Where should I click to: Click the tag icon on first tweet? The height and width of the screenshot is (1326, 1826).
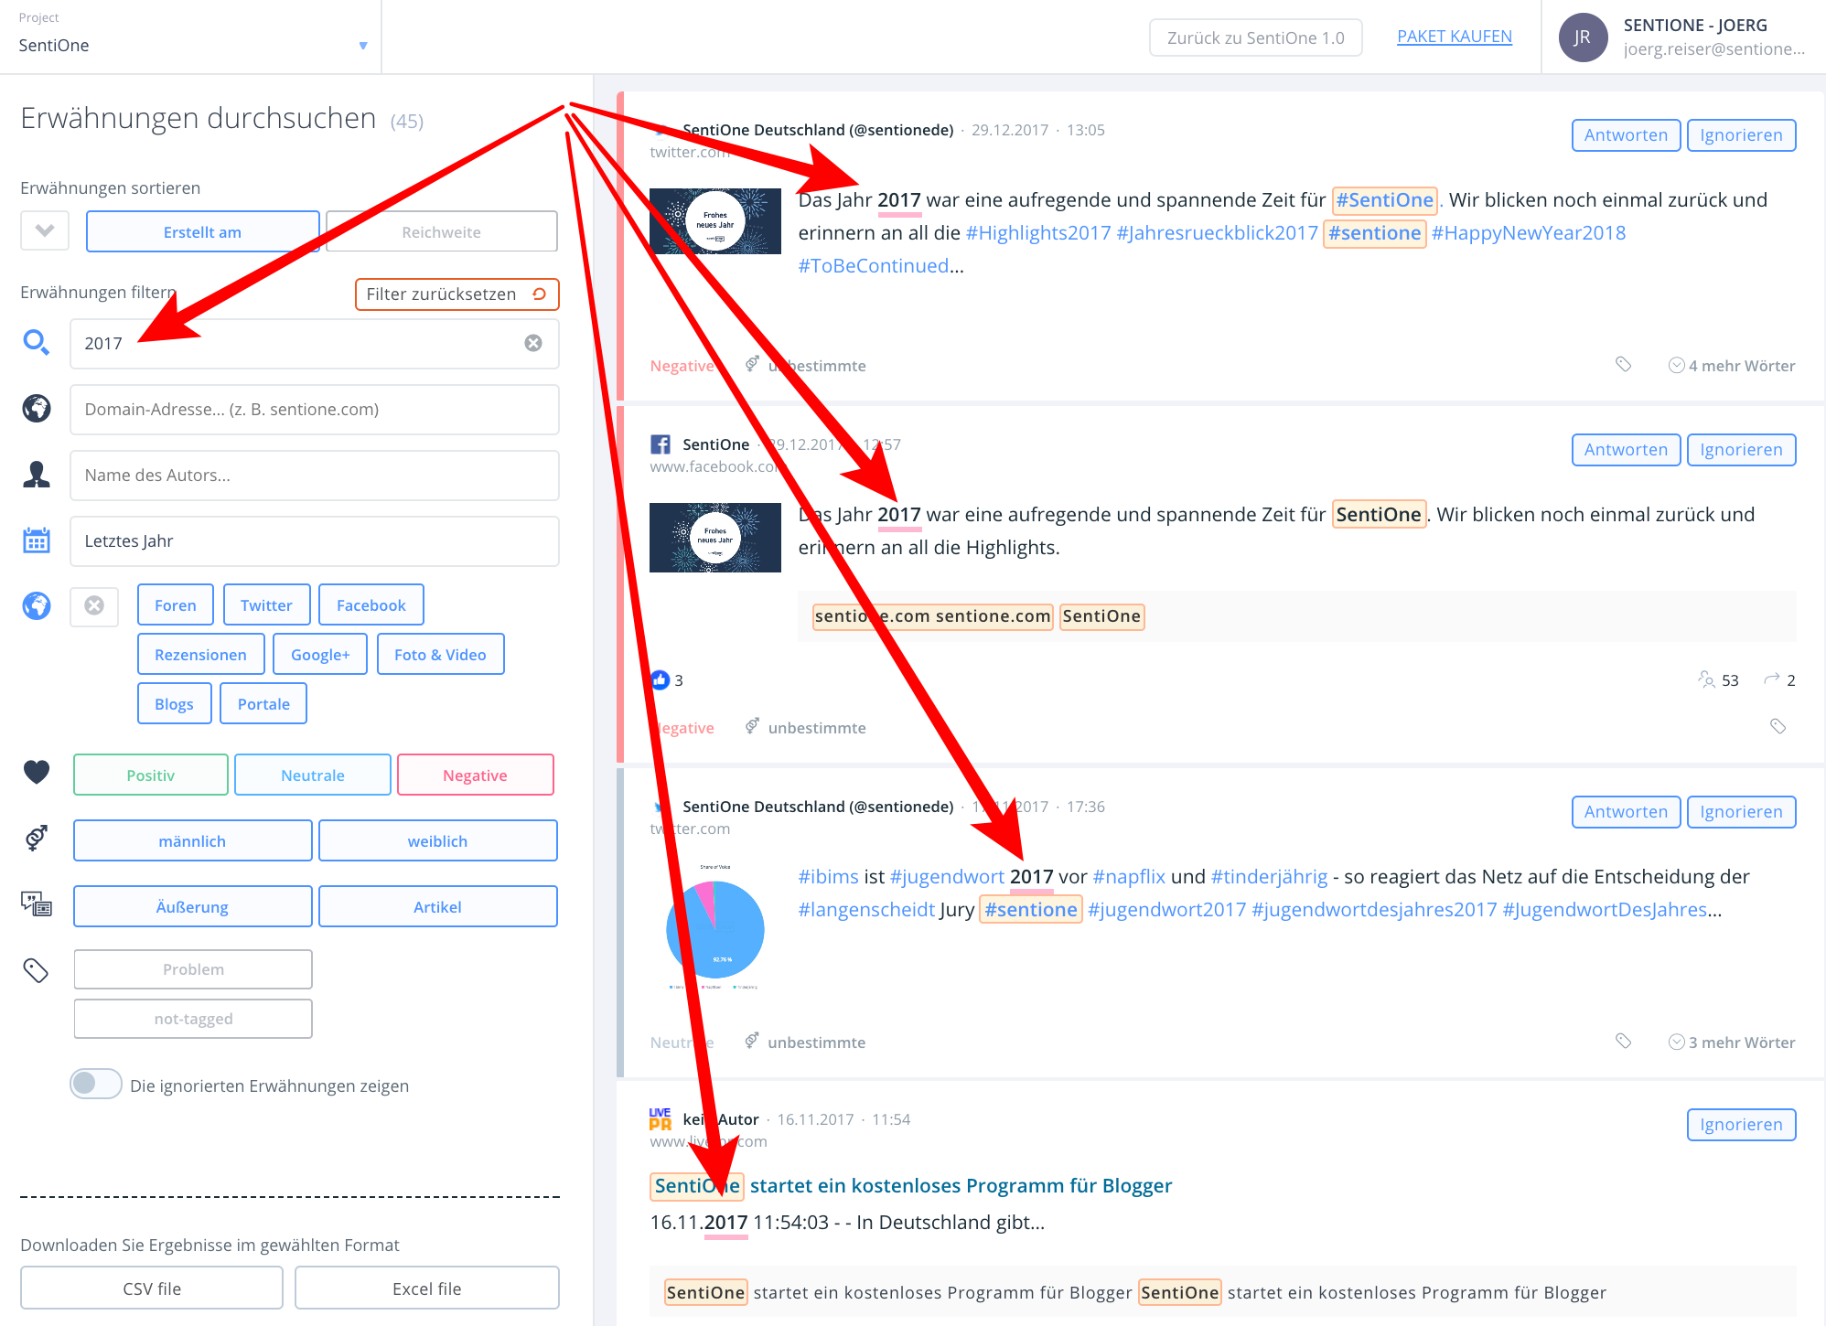click(1624, 365)
